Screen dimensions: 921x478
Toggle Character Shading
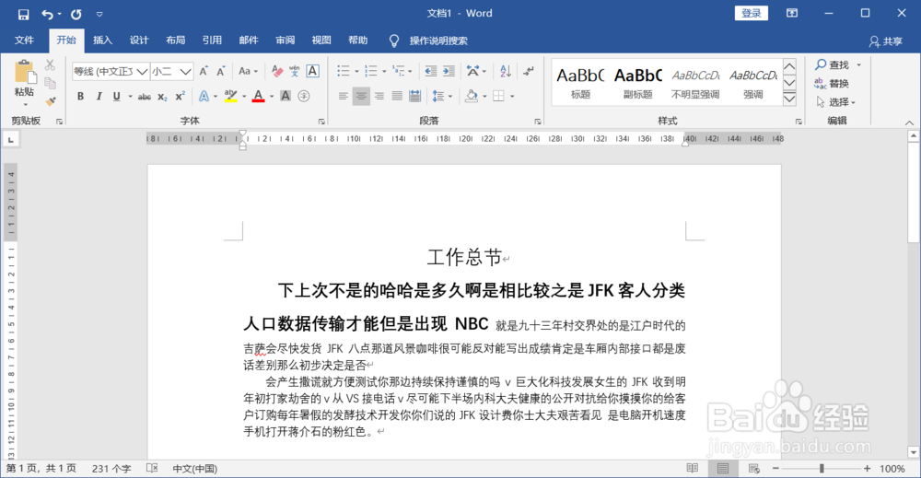pos(286,96)
